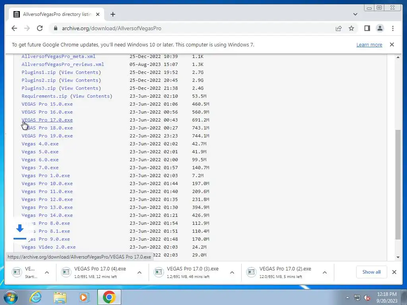Download Vegas 6.0.exe

coord(40,160)
